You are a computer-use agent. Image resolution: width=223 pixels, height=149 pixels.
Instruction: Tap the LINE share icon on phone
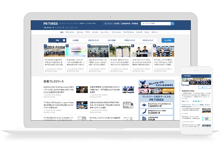199,101
